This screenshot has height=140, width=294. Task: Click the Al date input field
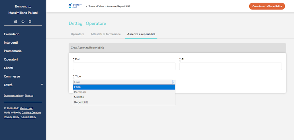point(230,66)
